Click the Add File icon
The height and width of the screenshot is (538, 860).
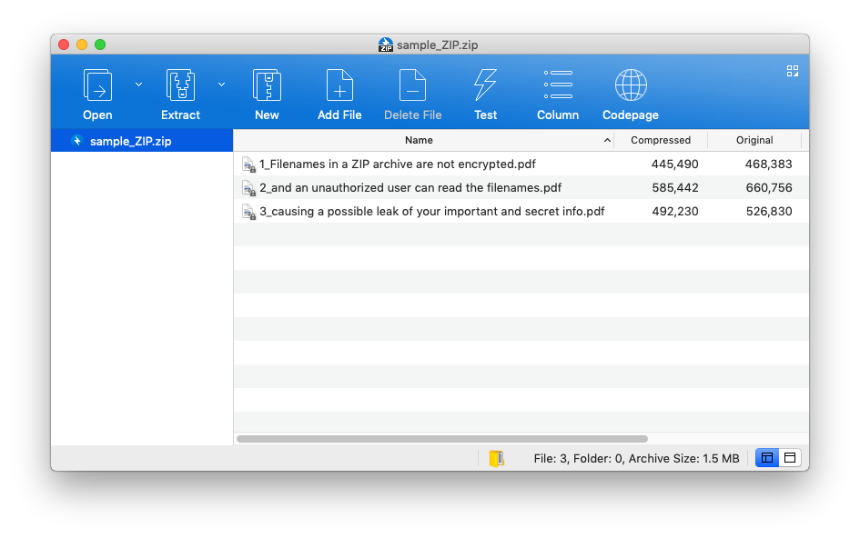point(339,85)
